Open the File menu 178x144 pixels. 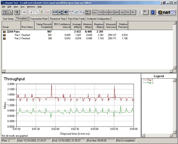(x=4, y=7)
